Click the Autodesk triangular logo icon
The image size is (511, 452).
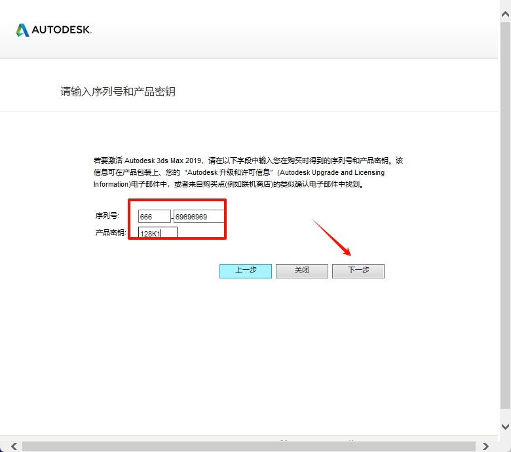22,30
